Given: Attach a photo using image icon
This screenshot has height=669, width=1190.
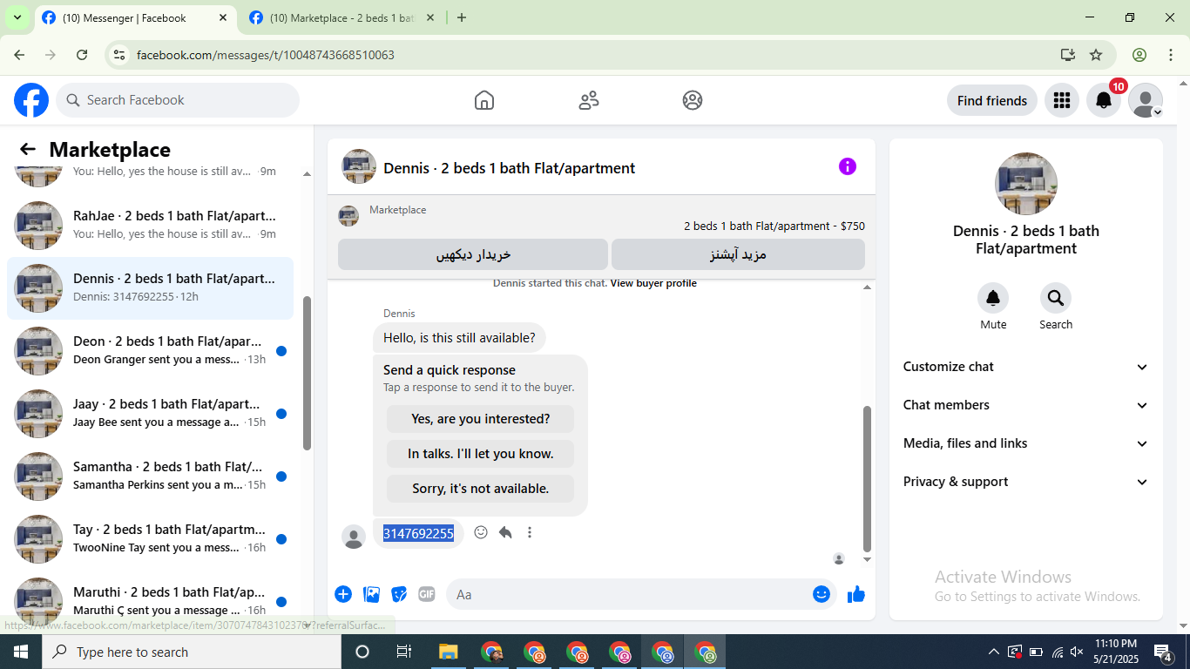Looking at the screenshot, I should click(372, 594).
